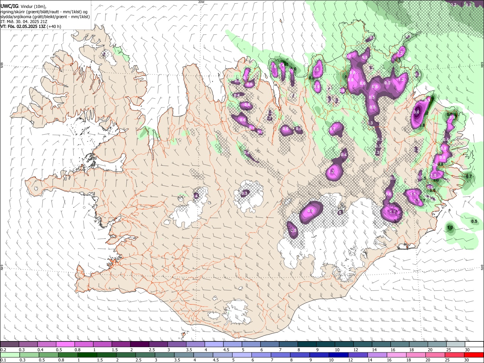Click the "1.0" value on the green offshore patch

click(450, 227)
